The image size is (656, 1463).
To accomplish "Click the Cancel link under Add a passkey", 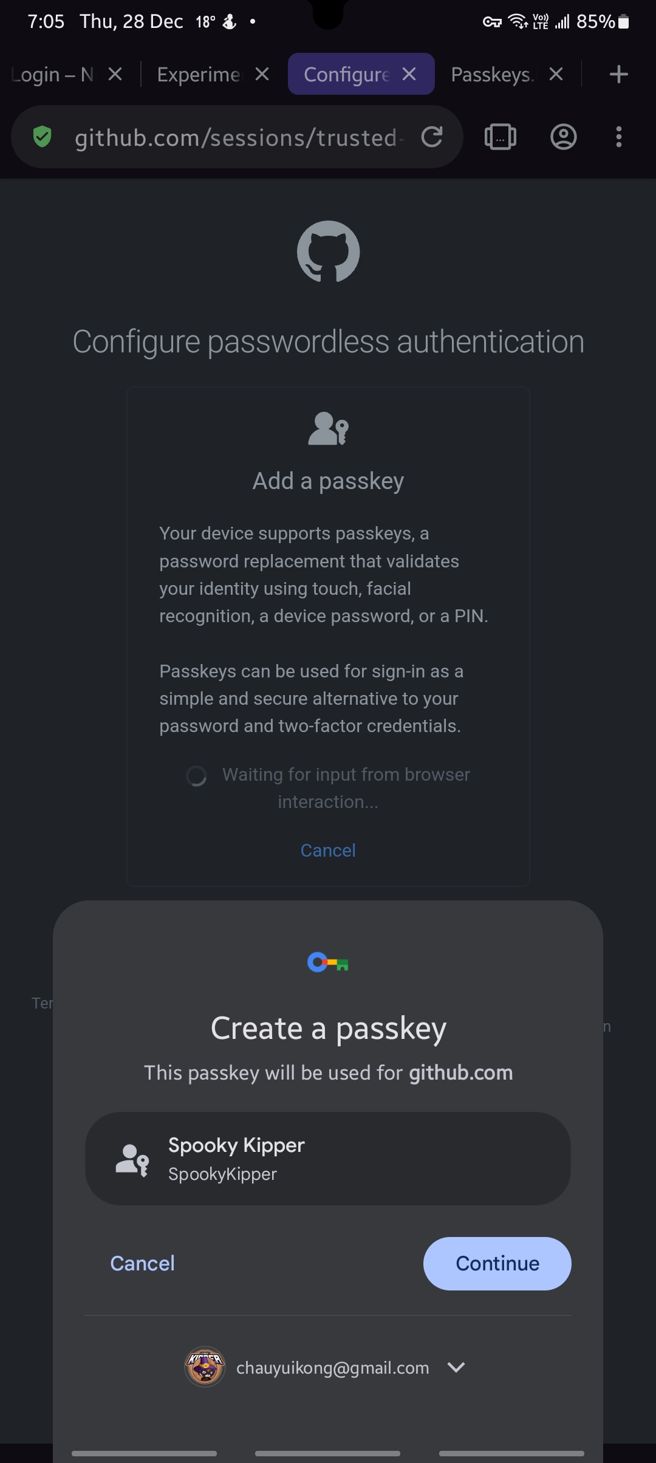I will 328,850.
